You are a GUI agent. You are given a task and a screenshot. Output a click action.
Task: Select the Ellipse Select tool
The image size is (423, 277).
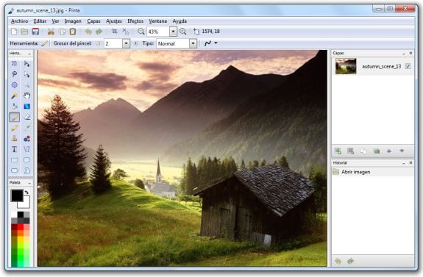click(x=14, y=85)
